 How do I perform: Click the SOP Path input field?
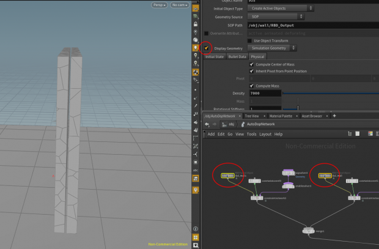[313, 25]
